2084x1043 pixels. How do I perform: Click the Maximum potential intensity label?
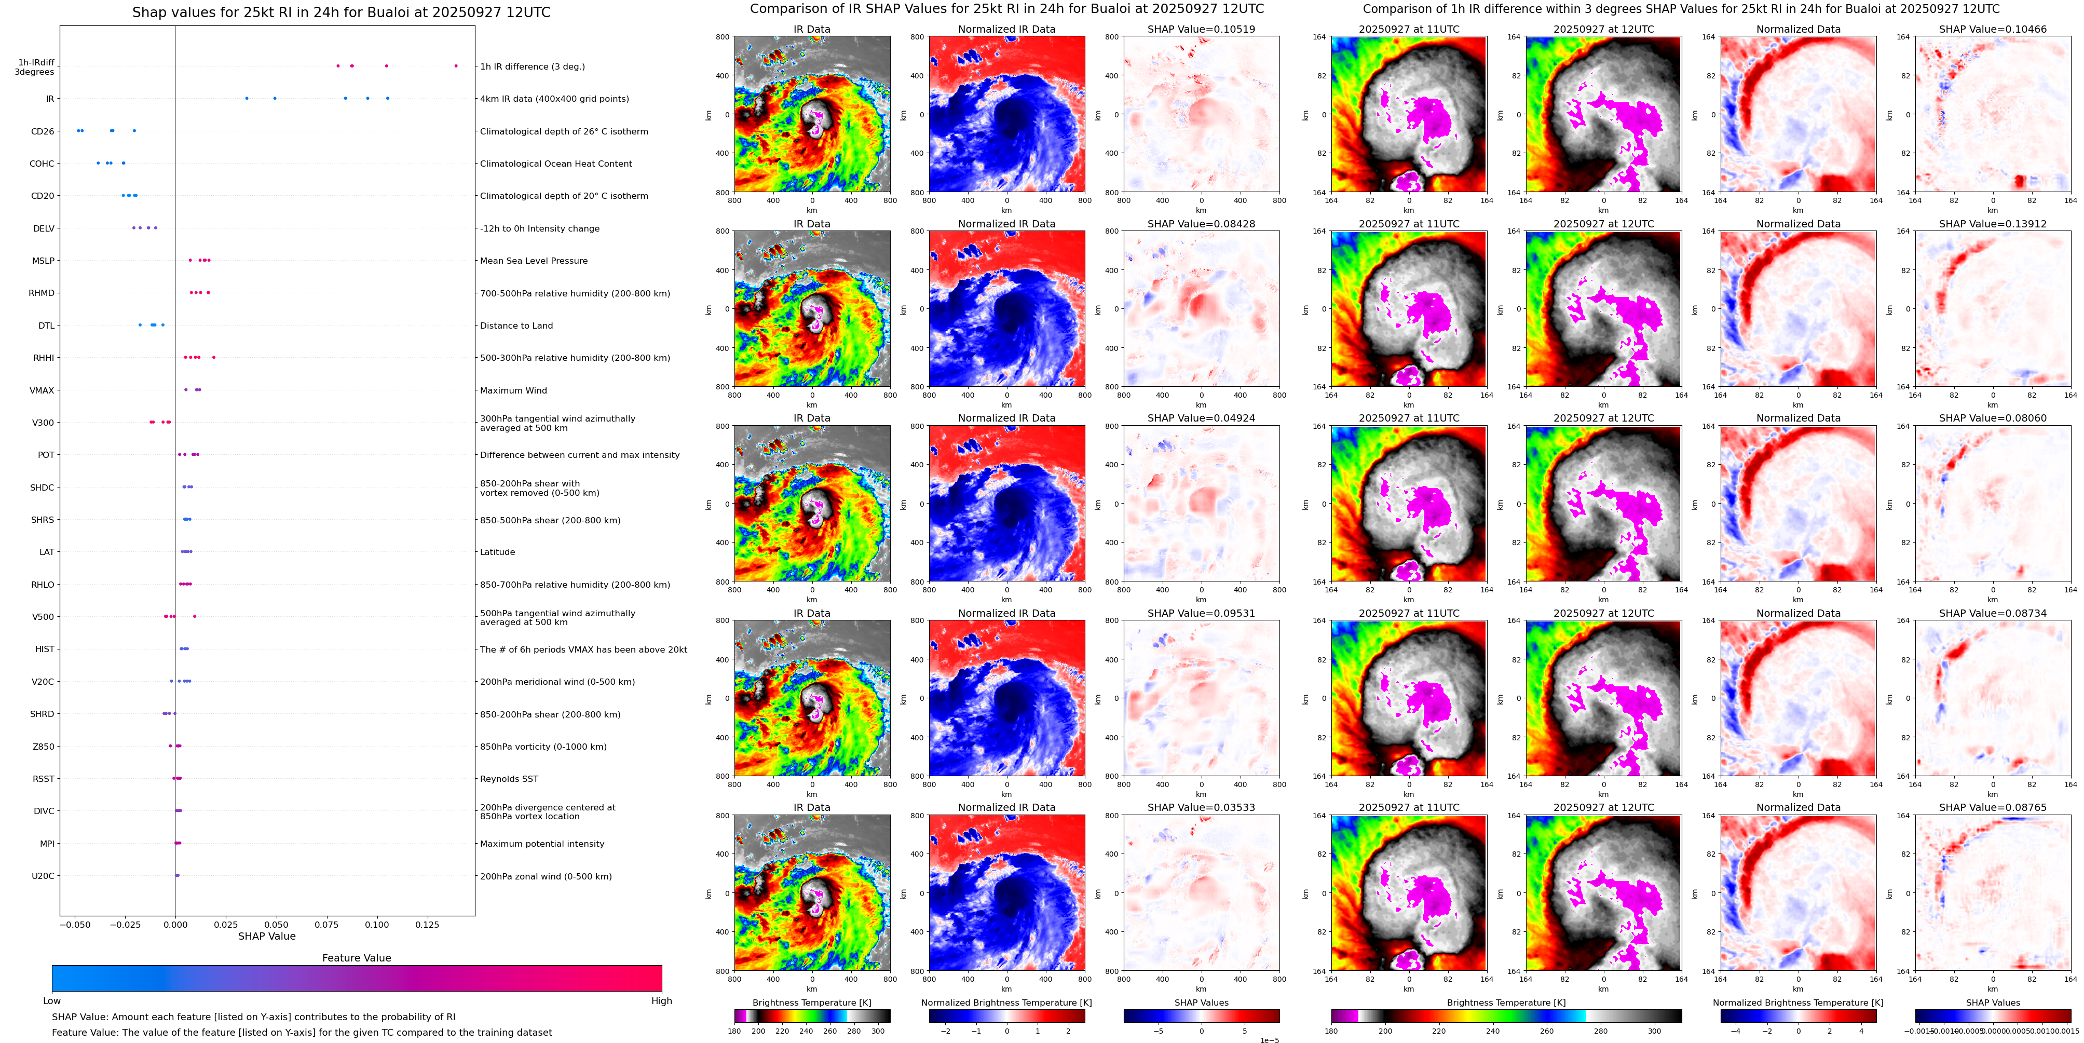click(542, 844)
